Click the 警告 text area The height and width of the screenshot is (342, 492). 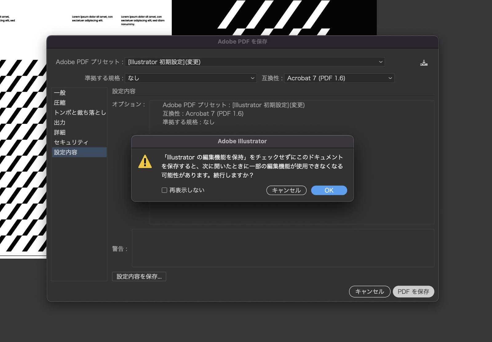(x=283, y=248)
